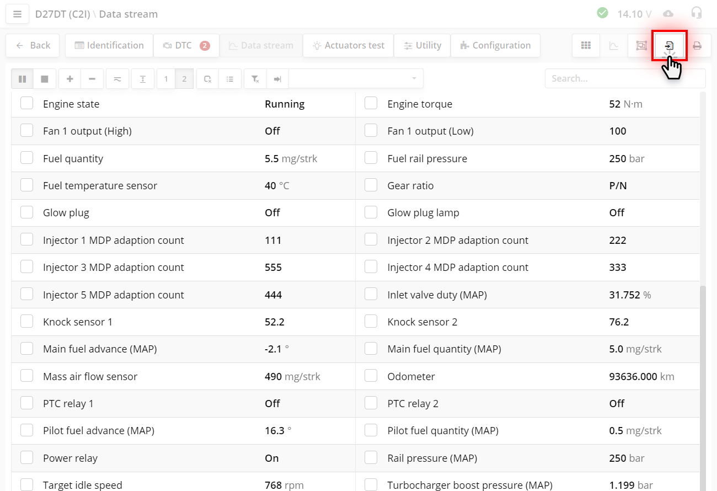
Task: Pause the live data stream
Action: point(22,79)
